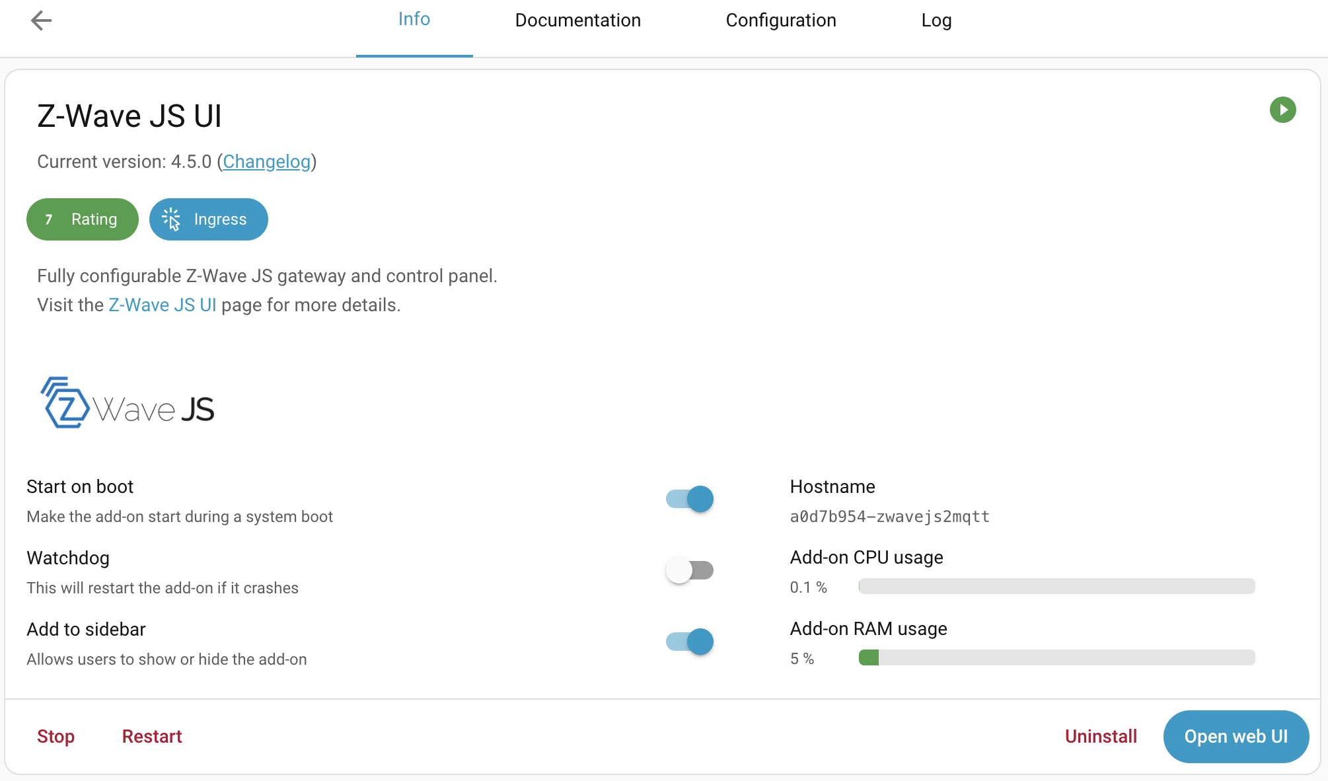The width and height of the screenshot is (1328, 781).
Task: Click the Add-on CPU usage bar
Action: click(1056, 586)
